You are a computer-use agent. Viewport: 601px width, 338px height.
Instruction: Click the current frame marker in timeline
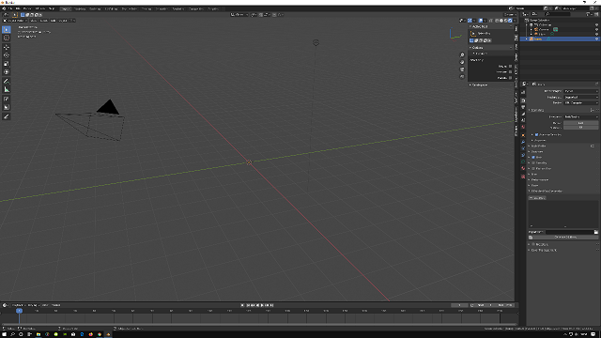pos(19,311)
